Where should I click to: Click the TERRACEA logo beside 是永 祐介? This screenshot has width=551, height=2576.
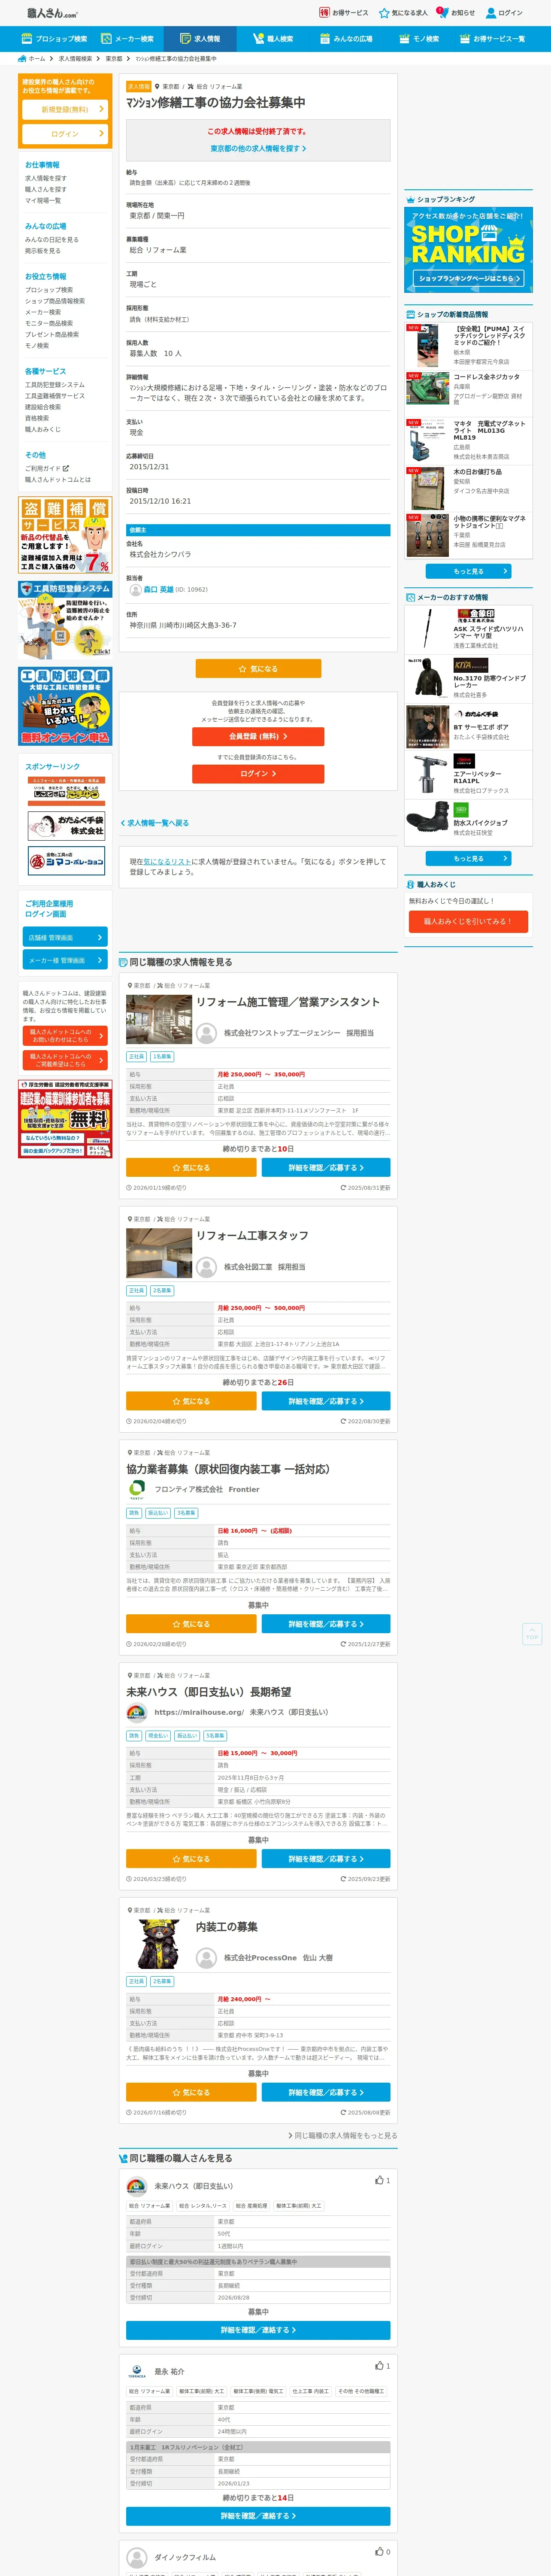click(x=136, y=2372)
